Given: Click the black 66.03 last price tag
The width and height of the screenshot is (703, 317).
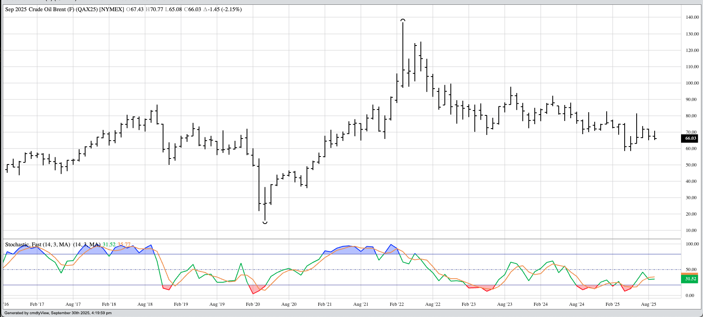Looking at the screenshot, I should [x=690, y=139].
